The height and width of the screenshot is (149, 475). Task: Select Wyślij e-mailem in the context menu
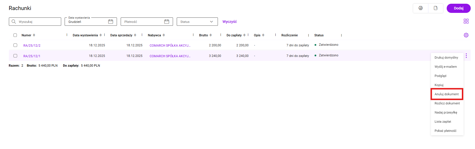(446, 67)
